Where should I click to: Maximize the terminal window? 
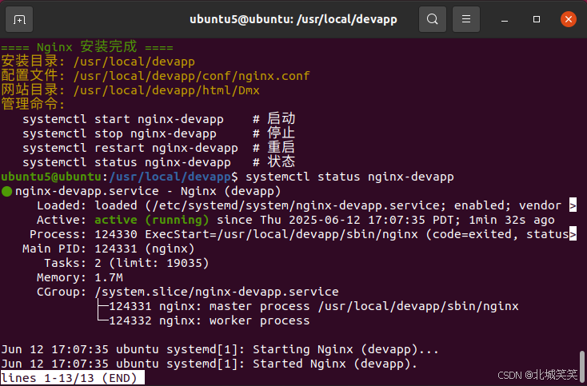(x=537, y=19)
